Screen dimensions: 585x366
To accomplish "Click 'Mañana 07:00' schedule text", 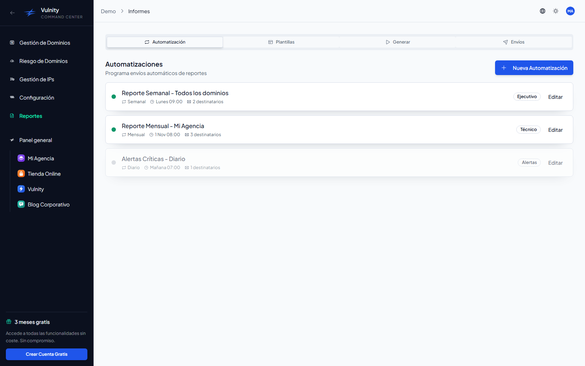I will (x=165, y=168).
